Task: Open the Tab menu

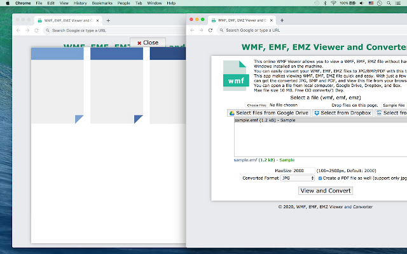Action: tap(139, 3)
